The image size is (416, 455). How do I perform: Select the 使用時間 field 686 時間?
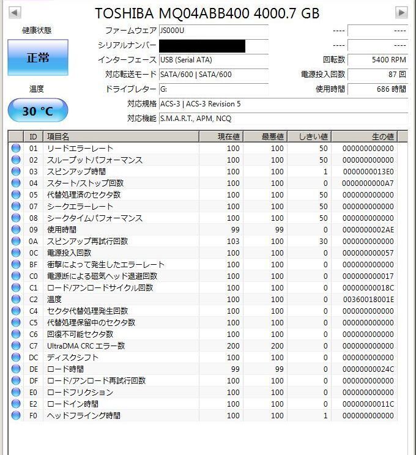377,89
